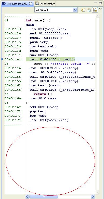Click the instruction pointer arrow at 00401141

tap(2, 59)
